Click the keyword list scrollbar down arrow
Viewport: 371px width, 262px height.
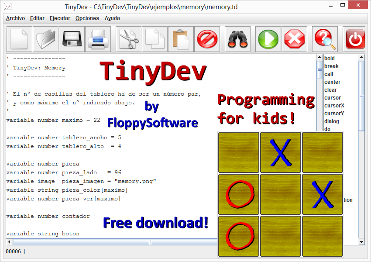coord(361,242)
